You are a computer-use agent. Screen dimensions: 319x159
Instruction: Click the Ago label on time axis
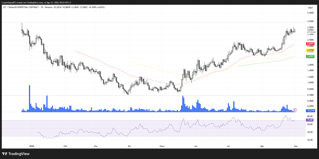(262, 146)
